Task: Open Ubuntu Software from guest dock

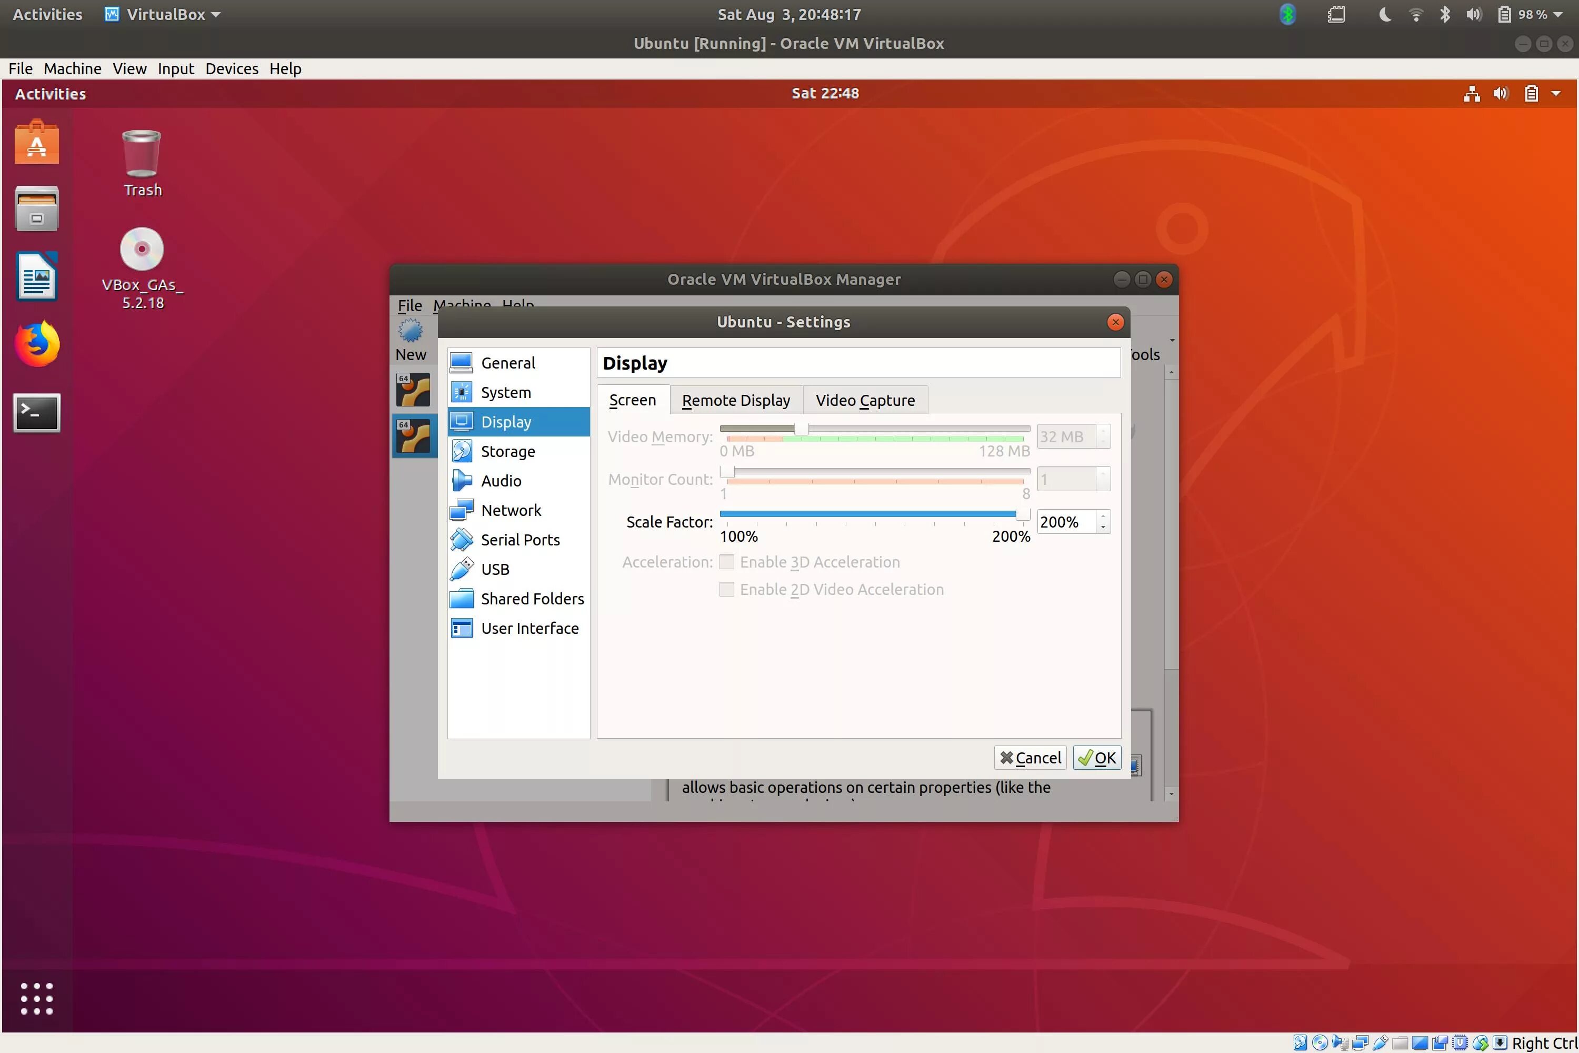Action: pyautogui.click(x=37, y=142)
